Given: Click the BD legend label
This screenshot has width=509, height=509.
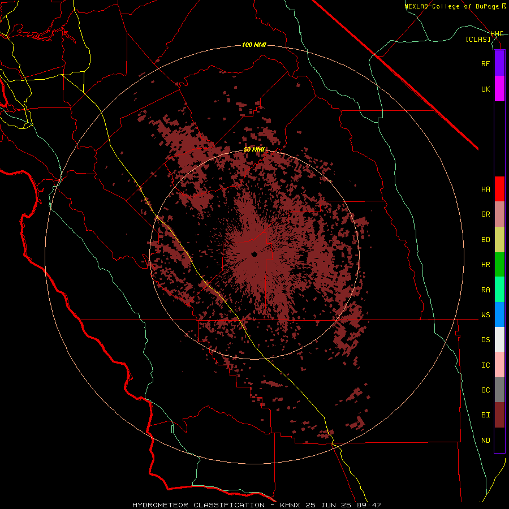Looking at the screenshot, I should tap(485, 240).
